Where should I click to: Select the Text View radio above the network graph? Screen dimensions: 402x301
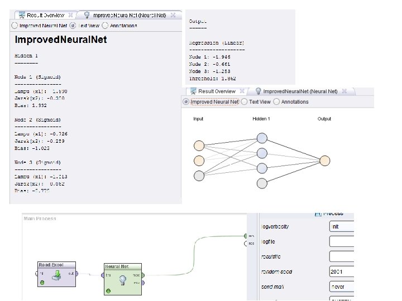pos(245,102)
